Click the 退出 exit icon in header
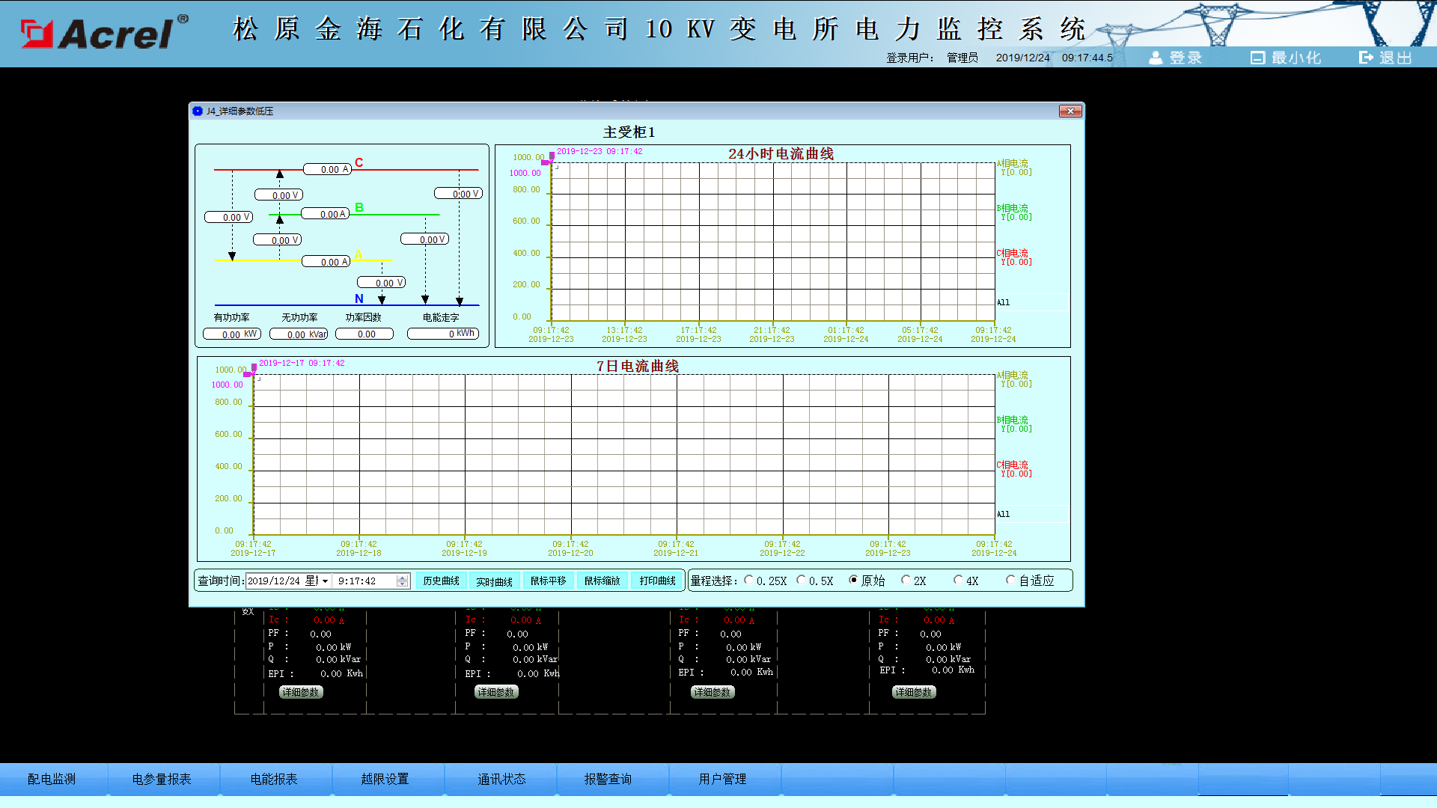Image resolution: width=1437 pixels, height=808 pixels. click(1366, 58)
